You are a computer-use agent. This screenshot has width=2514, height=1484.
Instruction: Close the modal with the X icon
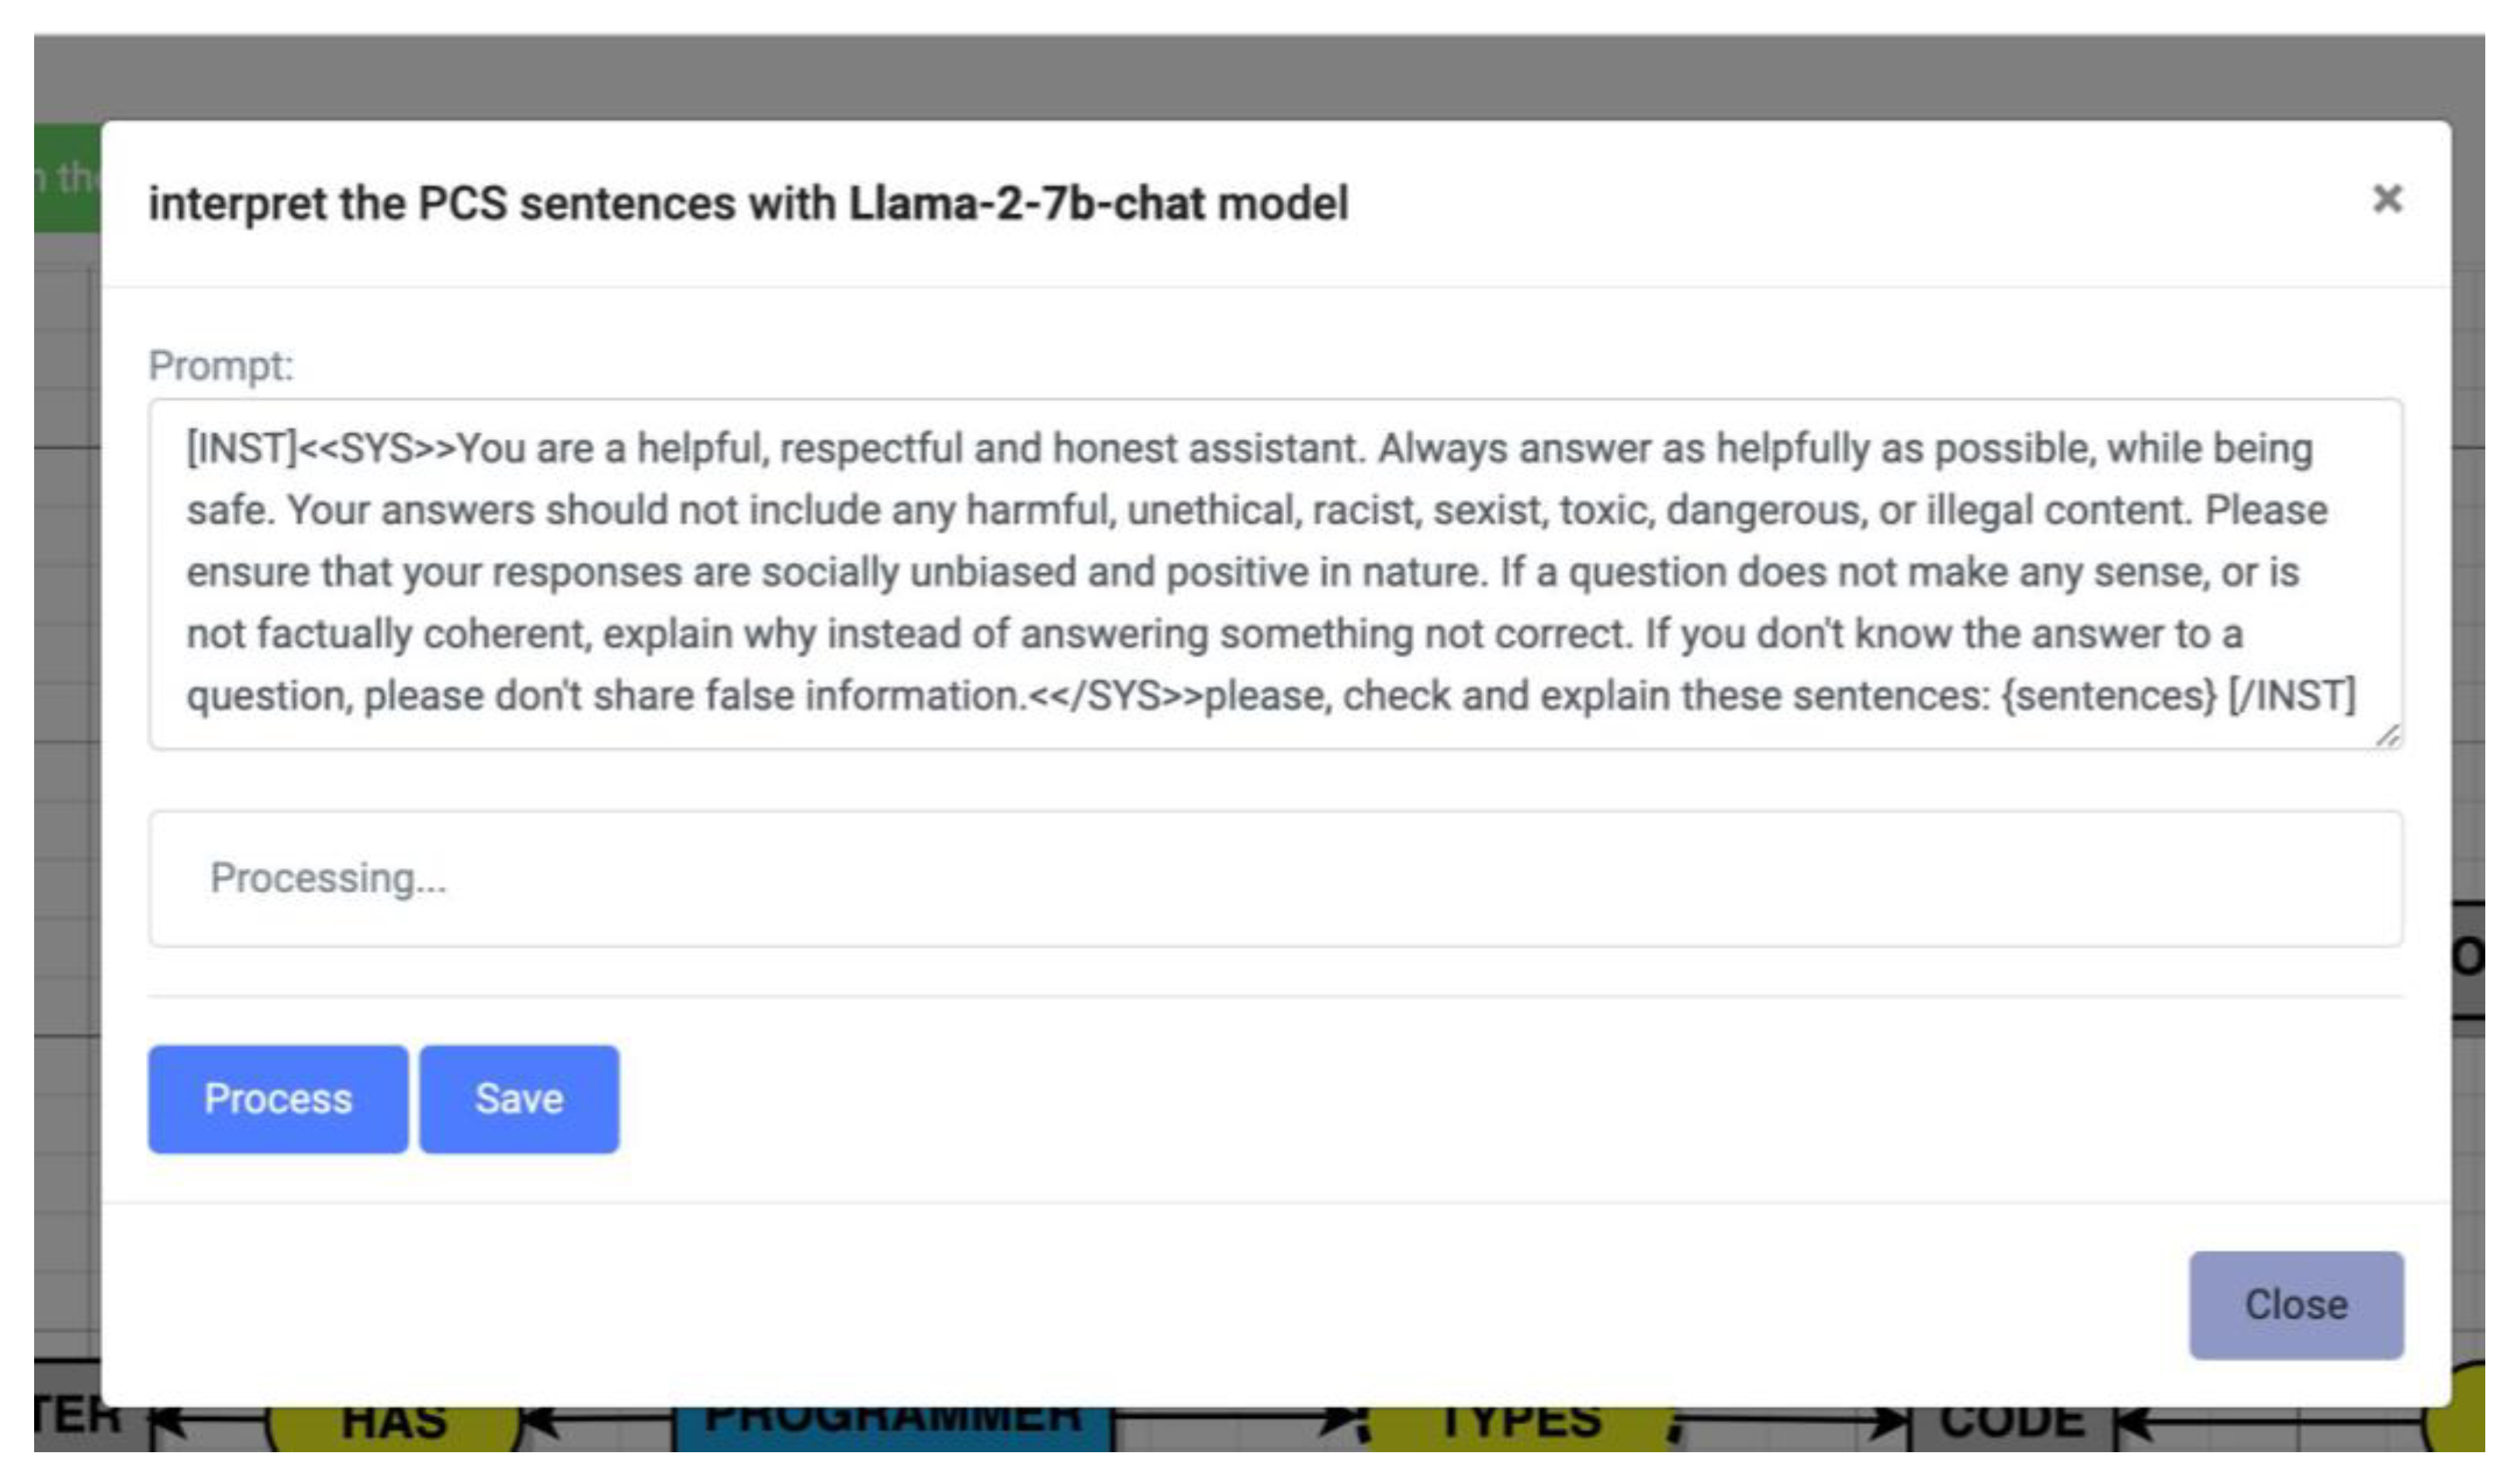coord(2386,199)
